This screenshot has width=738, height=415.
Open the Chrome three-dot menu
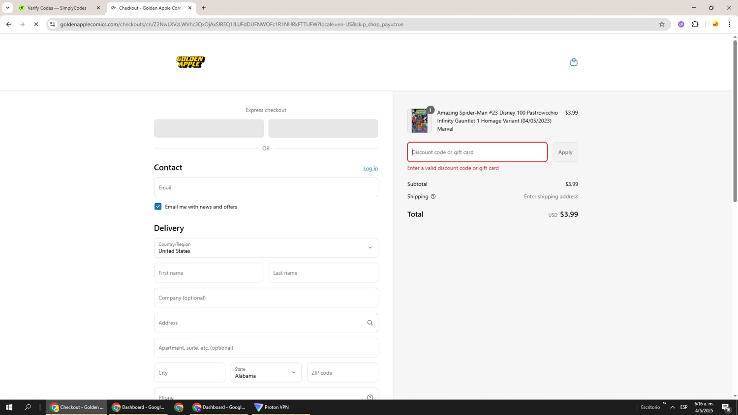tap(730, 24)
